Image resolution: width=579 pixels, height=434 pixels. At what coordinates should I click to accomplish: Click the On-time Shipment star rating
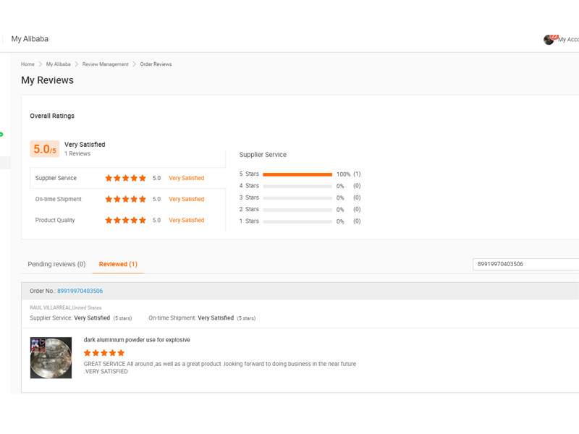tap(126, 199)
